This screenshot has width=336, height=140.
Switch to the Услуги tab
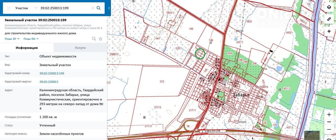coord(80,48)
